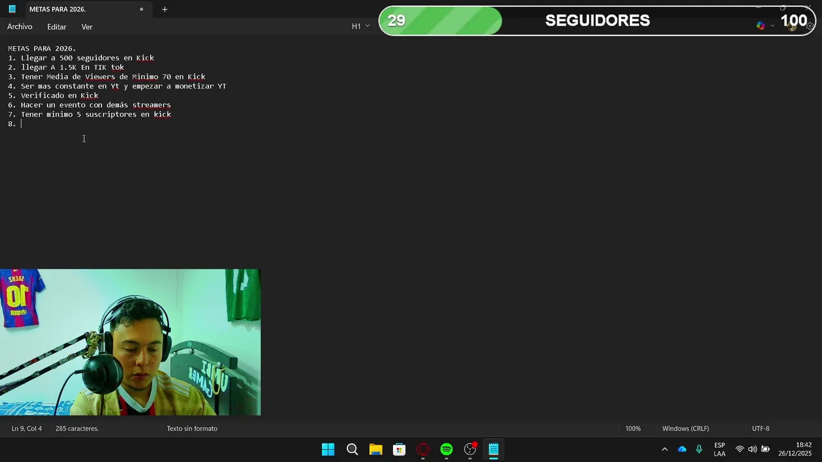This screenshot has height=462, width=822.
Task: Click the Notepad app icon in title bar
Action: click(12, 9)
